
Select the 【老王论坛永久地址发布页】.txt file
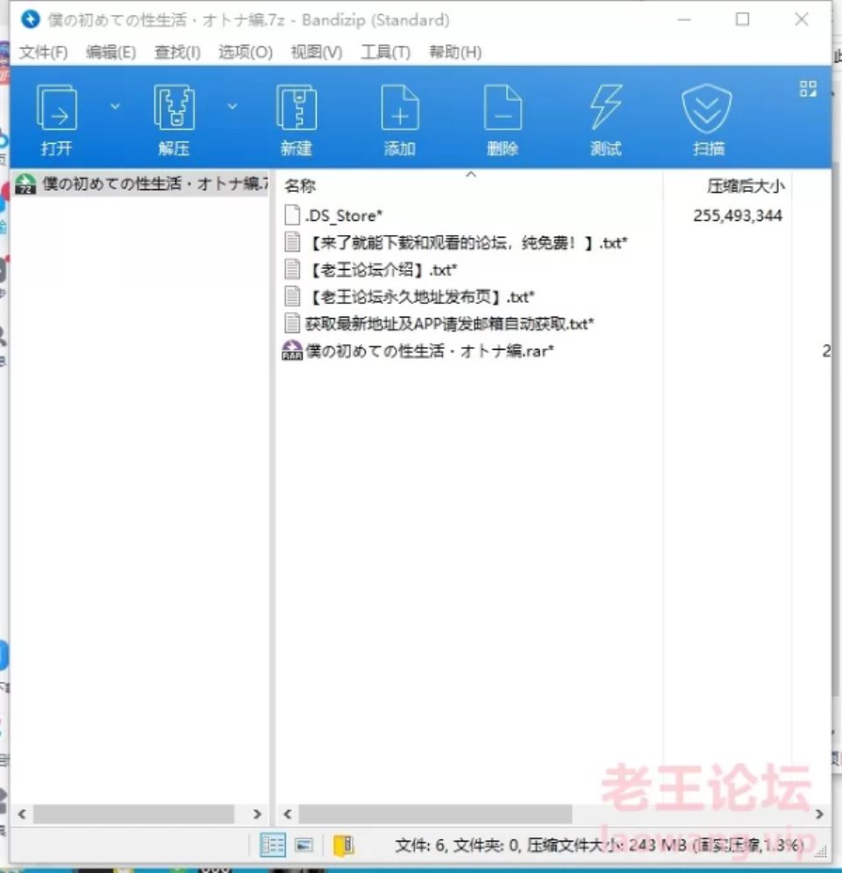[409, 297]
